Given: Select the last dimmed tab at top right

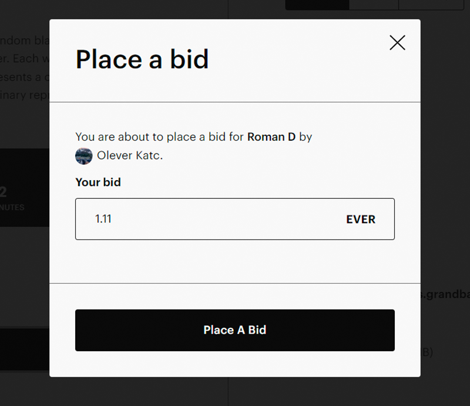Looking at the screenshot, I should click(x=431, y=5).
